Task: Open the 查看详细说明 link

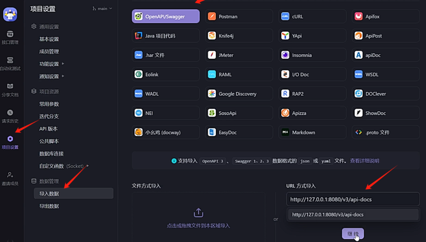Action: pos(364,161)
